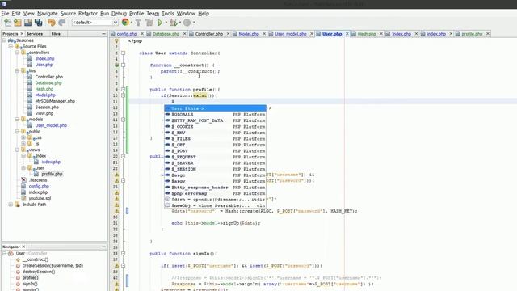Open the <default> configuration dropdown
This screenshot has width=517, height=291.
(95, 23)
